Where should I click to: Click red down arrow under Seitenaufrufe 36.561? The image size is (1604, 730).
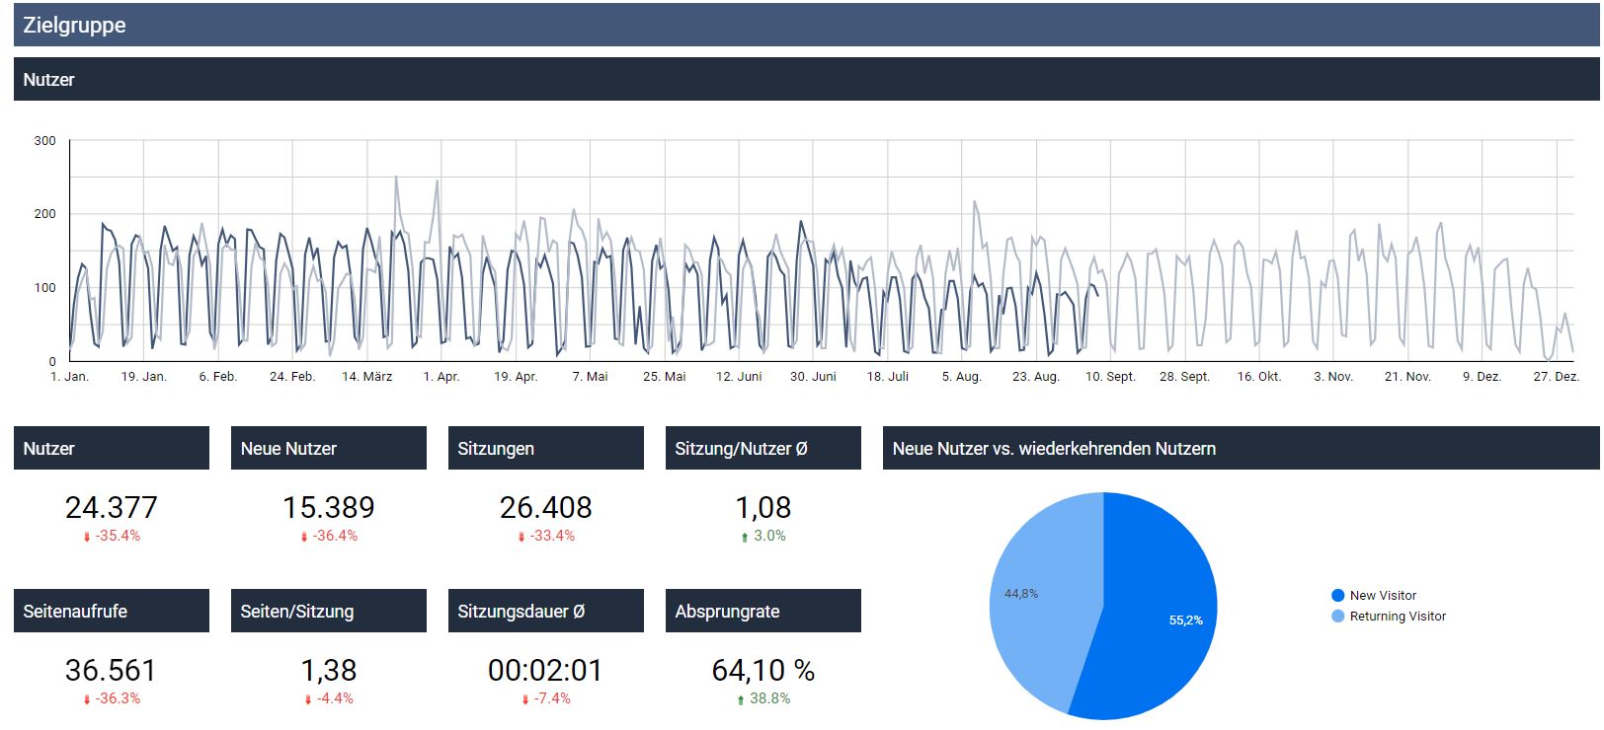coord(87,699)
